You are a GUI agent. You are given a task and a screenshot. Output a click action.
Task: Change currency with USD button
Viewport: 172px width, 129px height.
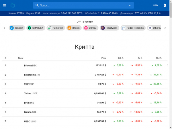pos(155,5)
